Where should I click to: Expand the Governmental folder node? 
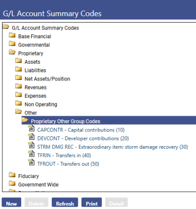[12, 44]
